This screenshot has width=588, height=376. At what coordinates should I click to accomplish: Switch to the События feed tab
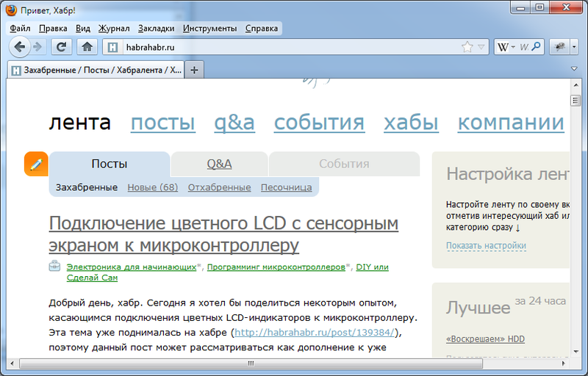[x=344, y=164]
